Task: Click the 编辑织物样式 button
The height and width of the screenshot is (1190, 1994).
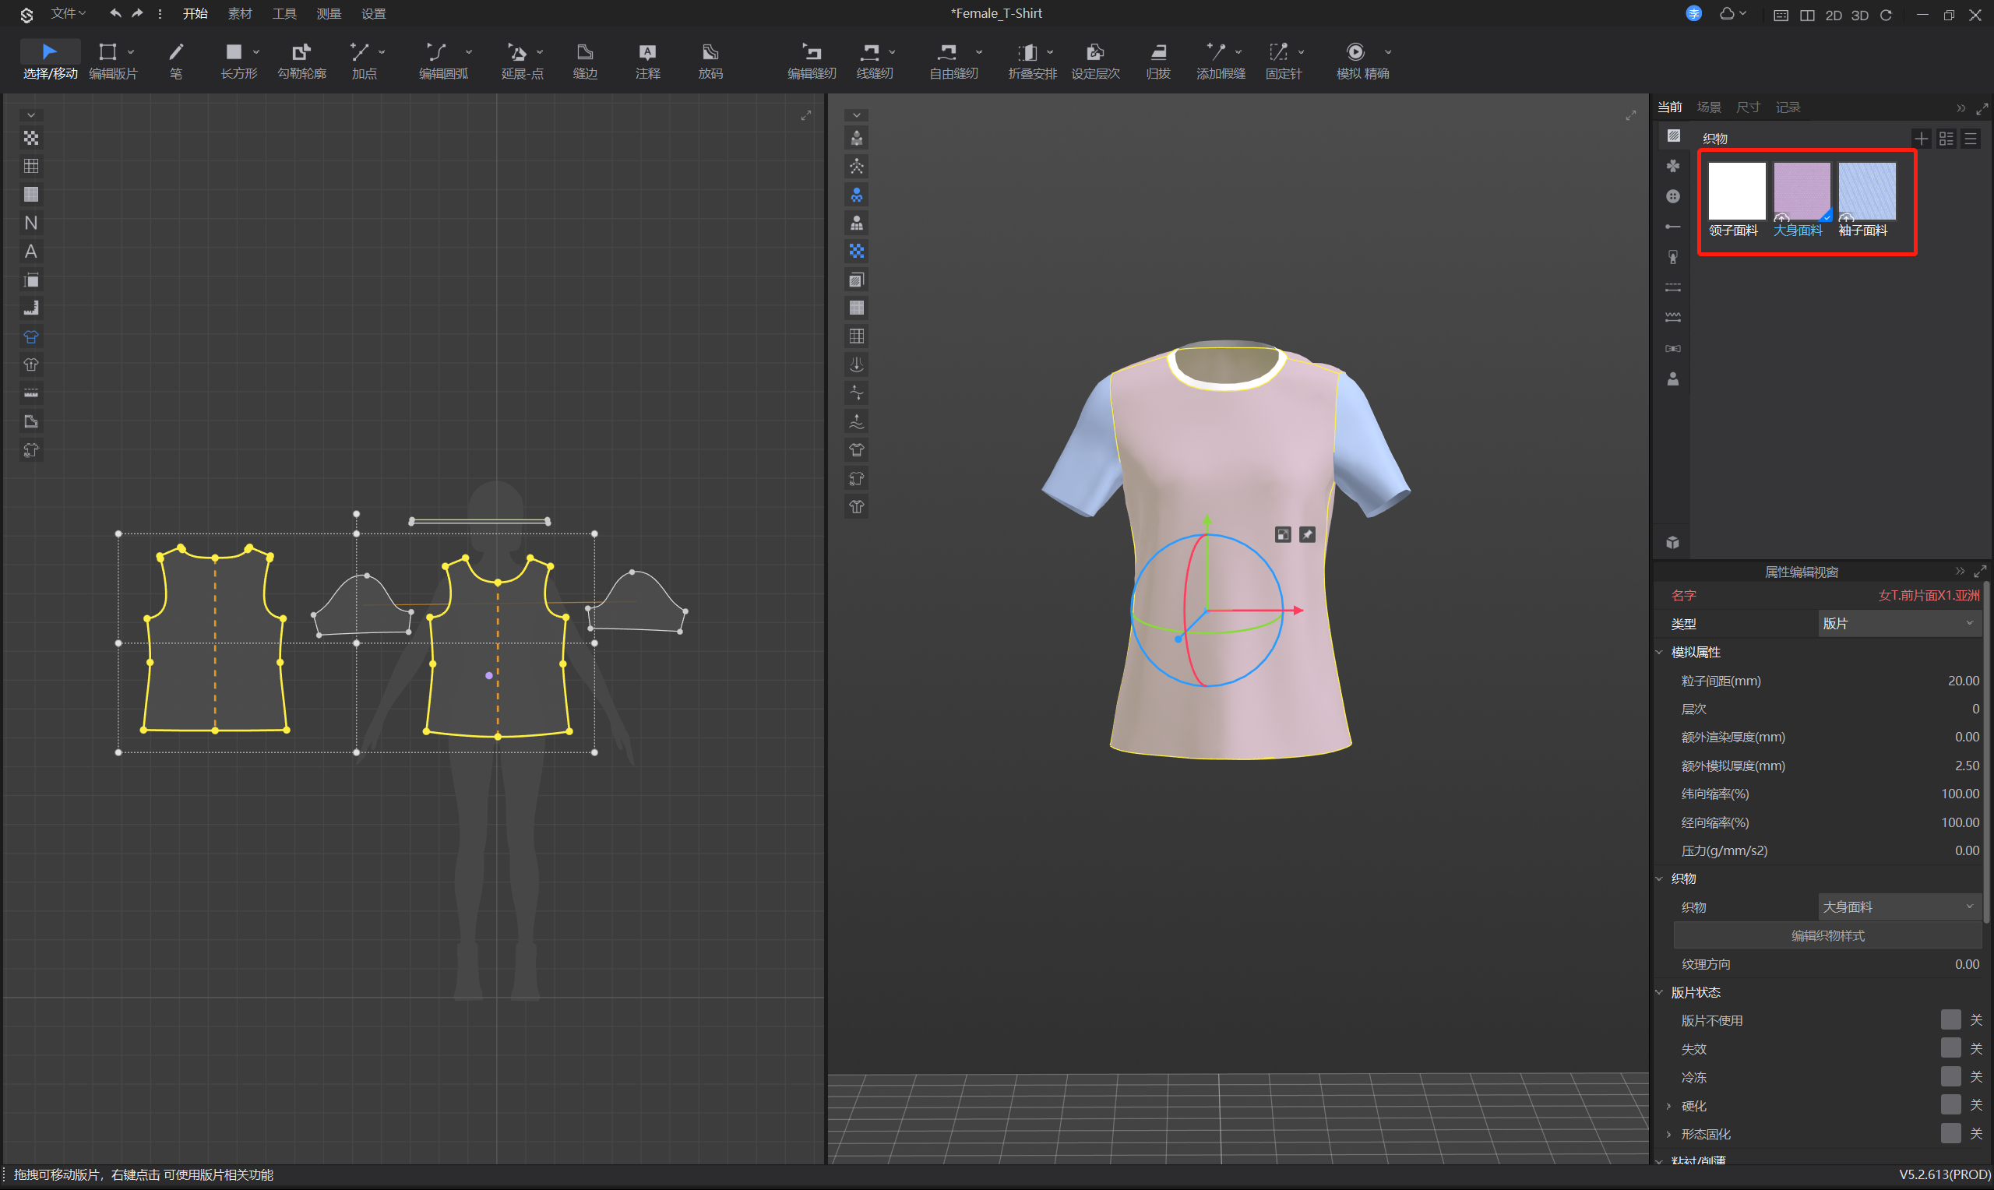Action: pos(1827,936)
